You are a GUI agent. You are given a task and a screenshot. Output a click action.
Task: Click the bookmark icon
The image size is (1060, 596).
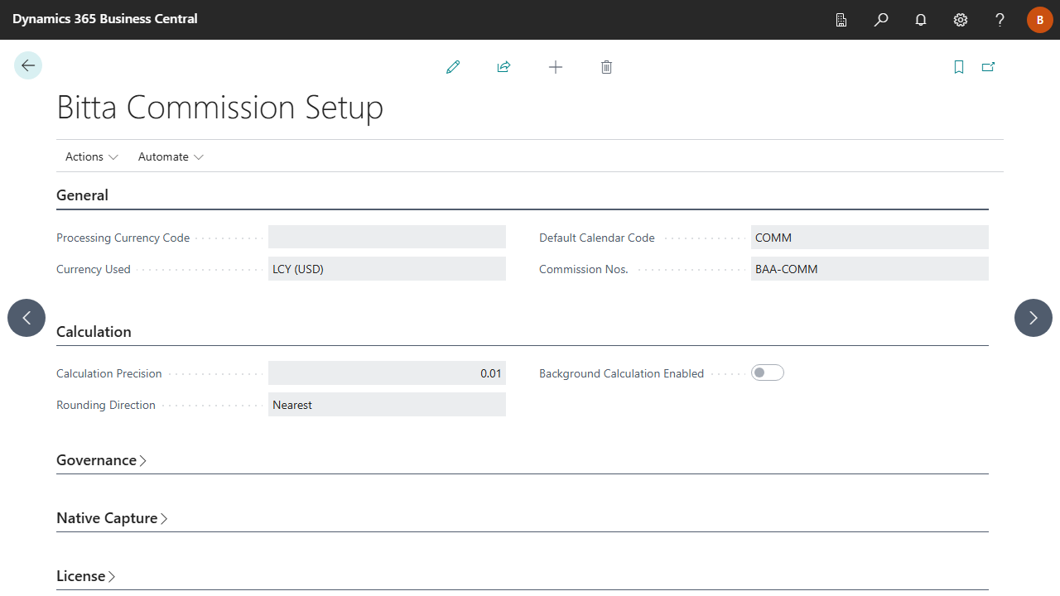(959, 67)
